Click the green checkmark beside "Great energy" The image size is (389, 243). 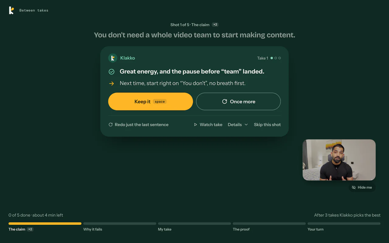pyautogui.click(x=112, y=72)
